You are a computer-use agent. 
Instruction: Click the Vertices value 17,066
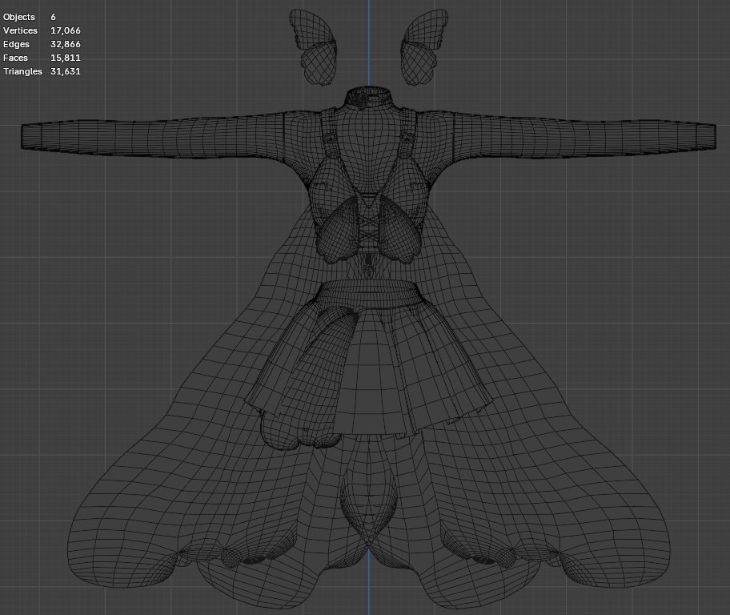[65, 30]
